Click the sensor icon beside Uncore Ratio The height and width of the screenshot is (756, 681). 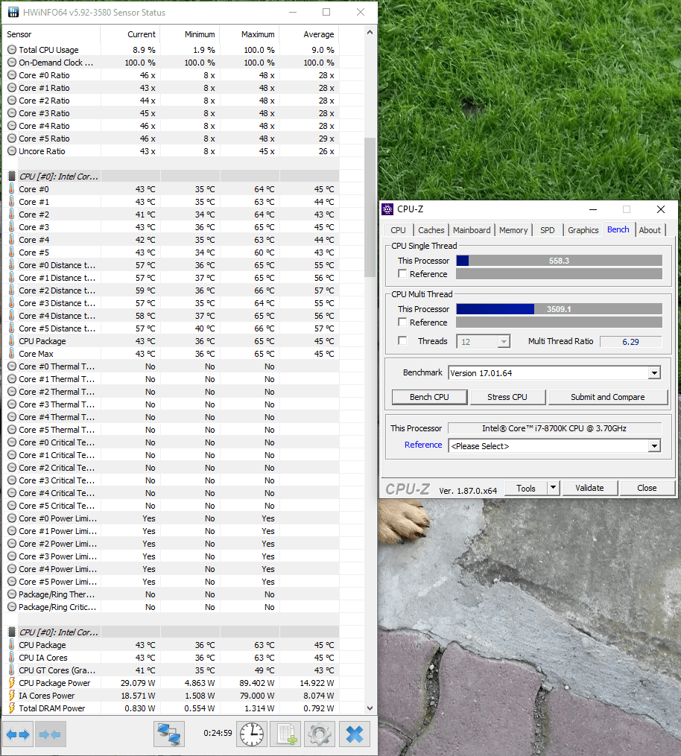tap(12, 151)
